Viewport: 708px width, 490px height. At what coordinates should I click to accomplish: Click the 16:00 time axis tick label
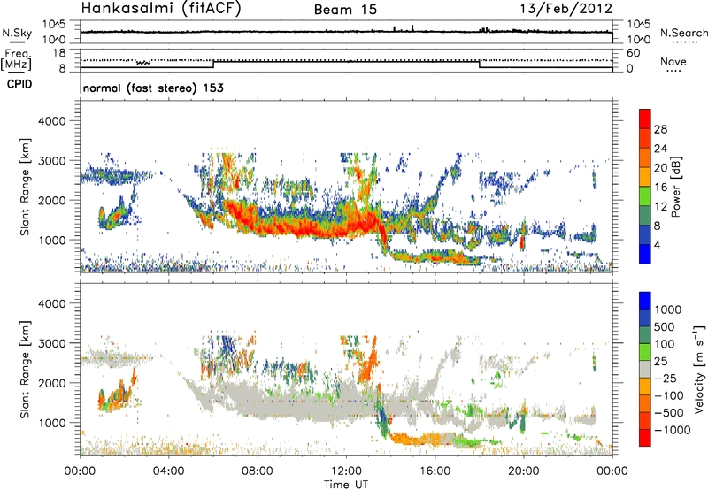(x=435, y=471)
